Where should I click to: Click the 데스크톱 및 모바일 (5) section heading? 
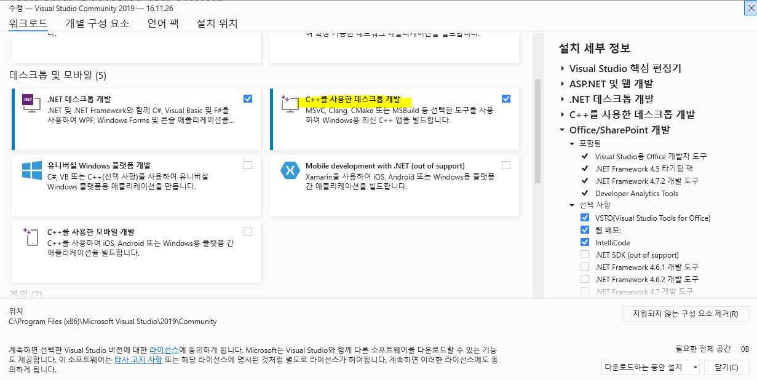pyautogui.click(x=58, y=75)
